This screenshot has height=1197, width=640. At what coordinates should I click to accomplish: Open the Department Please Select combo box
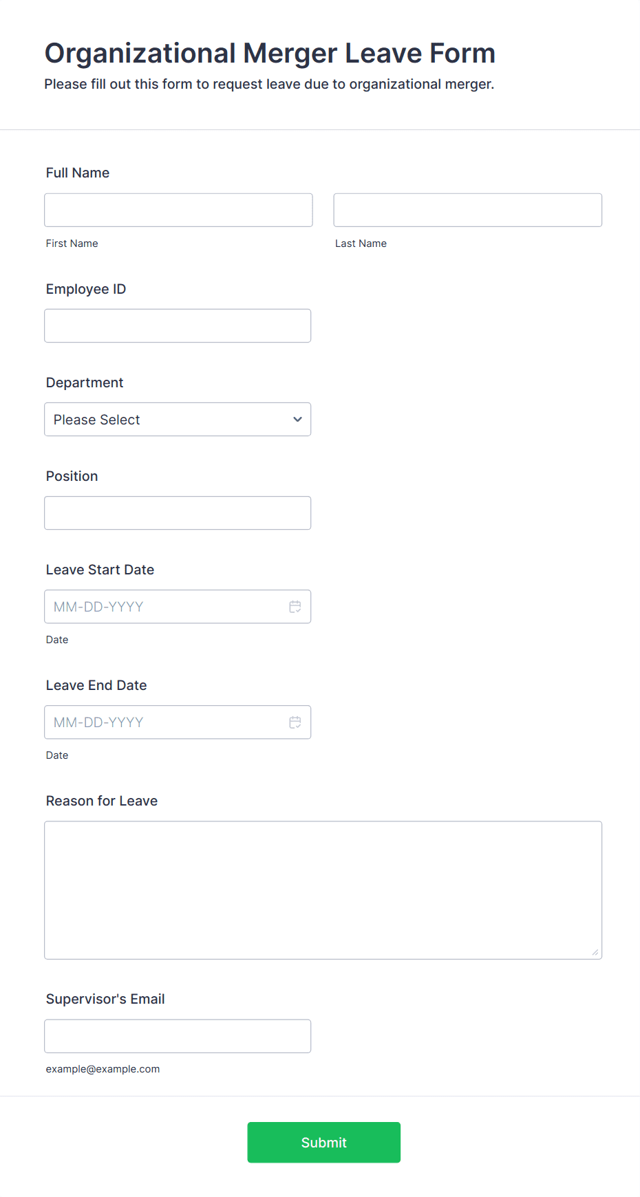tap(165, 420)
